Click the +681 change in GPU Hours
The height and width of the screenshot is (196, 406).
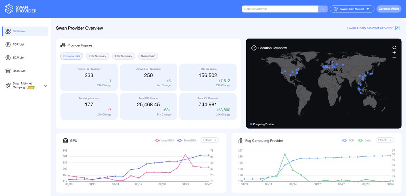(166, 110)
